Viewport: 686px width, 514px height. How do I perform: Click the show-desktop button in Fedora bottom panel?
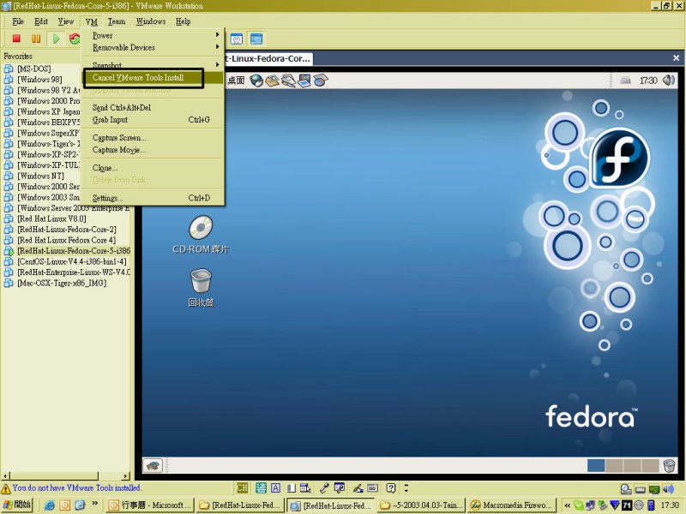pos(153,465)
